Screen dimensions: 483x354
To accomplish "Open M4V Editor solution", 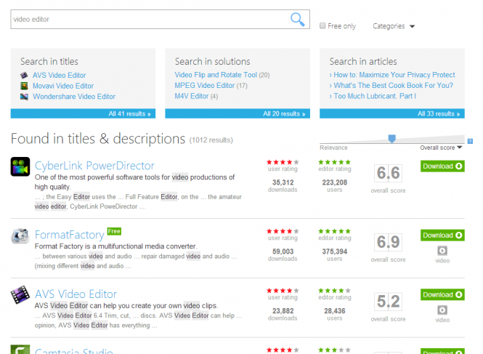I will click(192, 96).
